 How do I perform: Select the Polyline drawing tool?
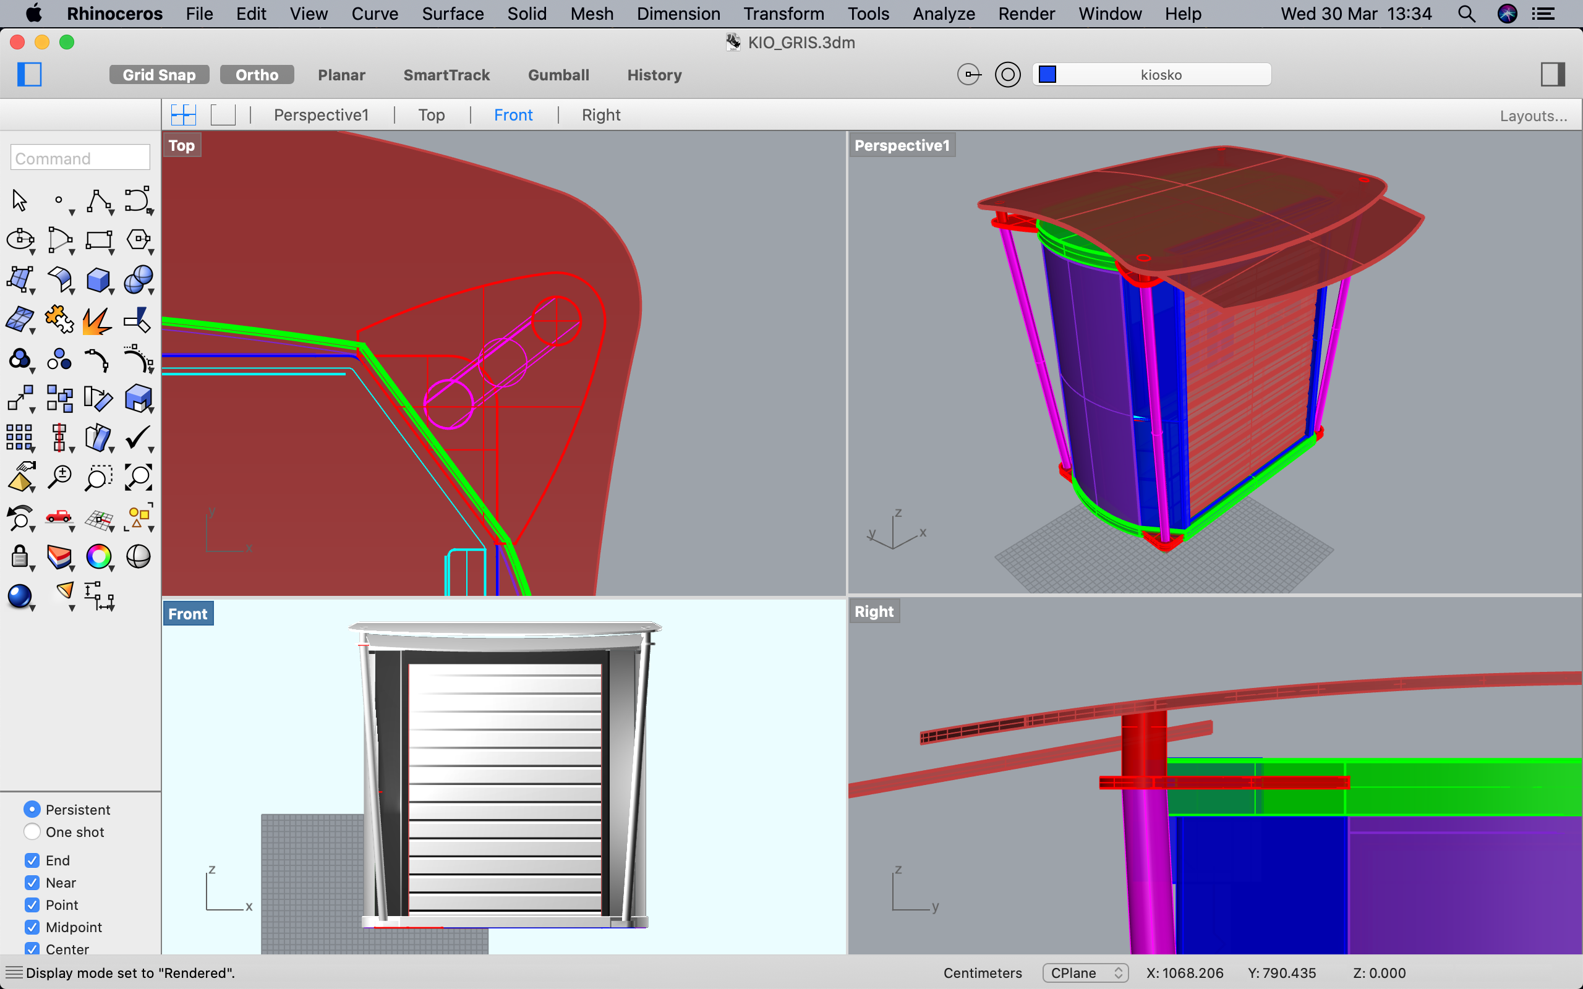[x=98, y=201]
